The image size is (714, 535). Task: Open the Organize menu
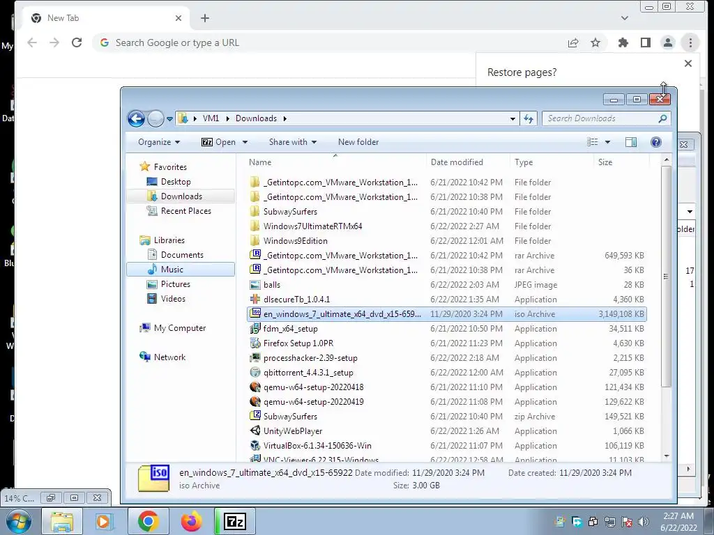(159, 142)
